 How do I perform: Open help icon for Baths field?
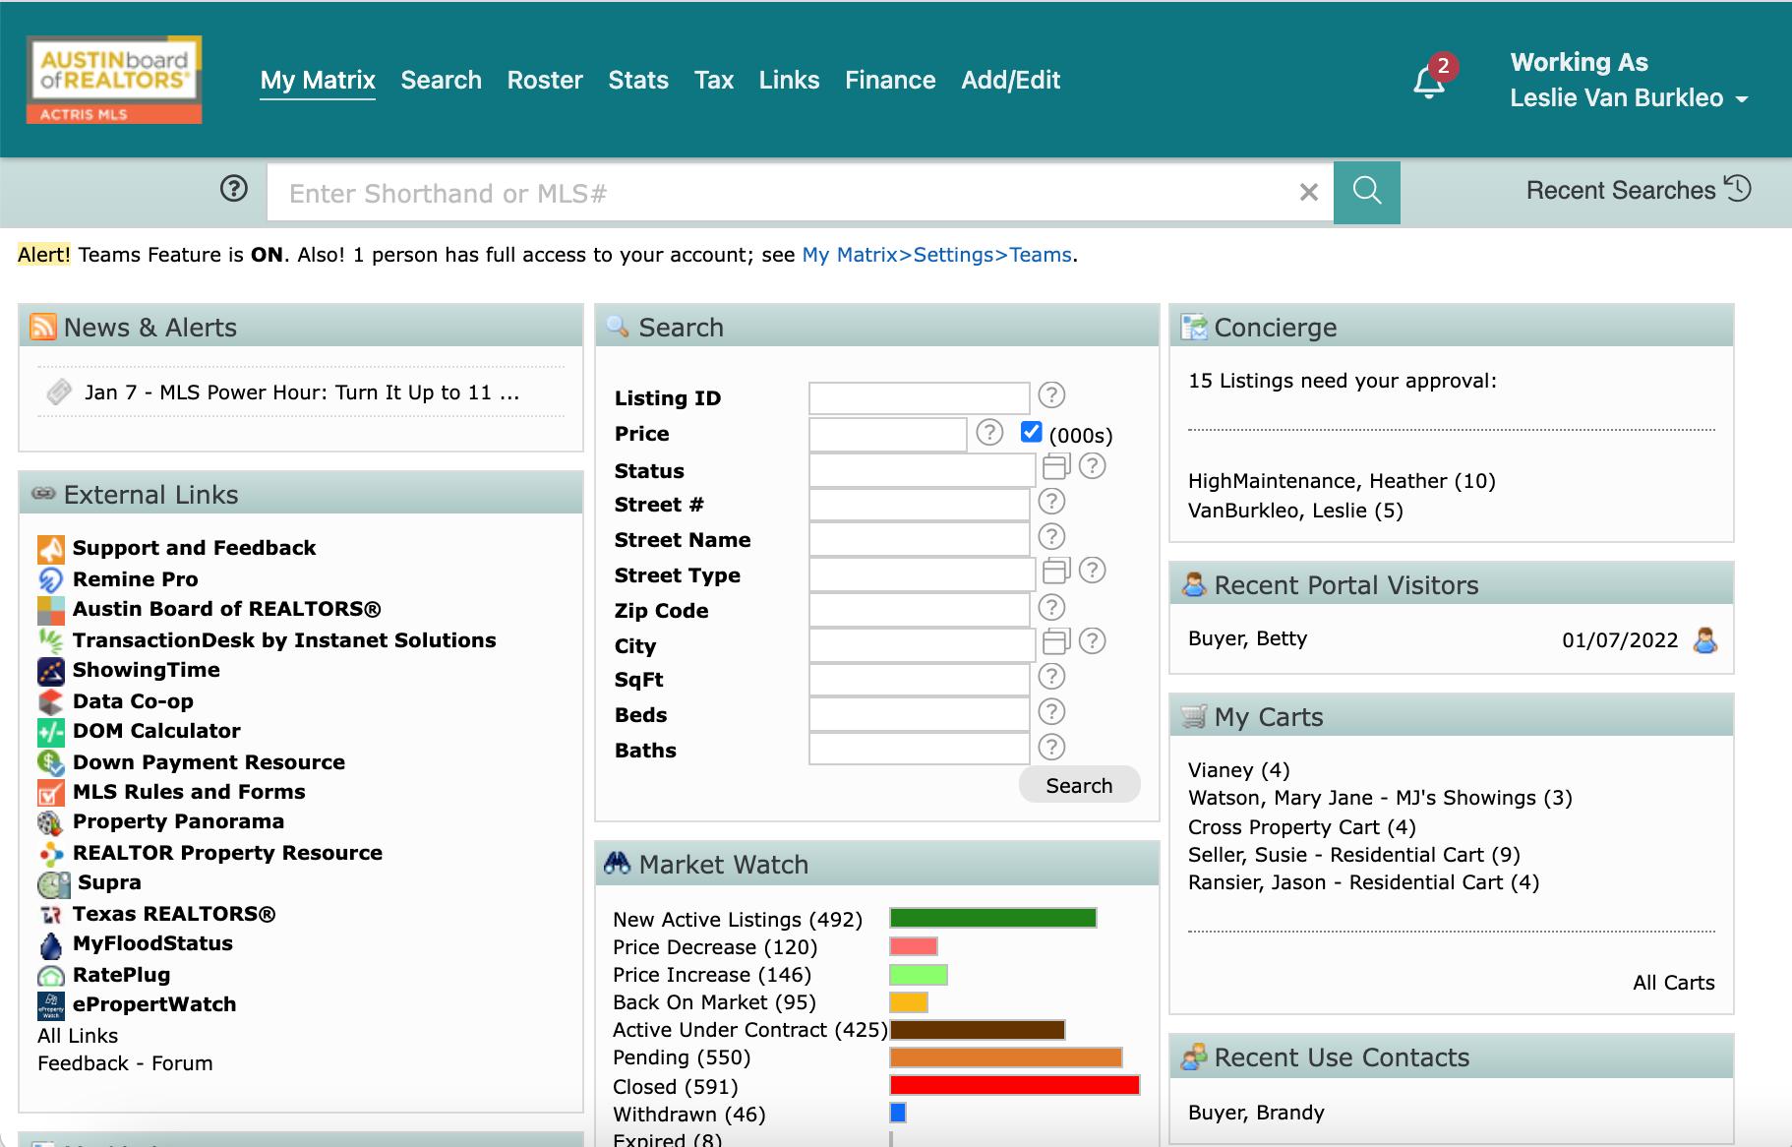coord(1051,748)
